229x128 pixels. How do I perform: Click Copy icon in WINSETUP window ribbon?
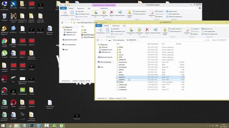[100, 30]
